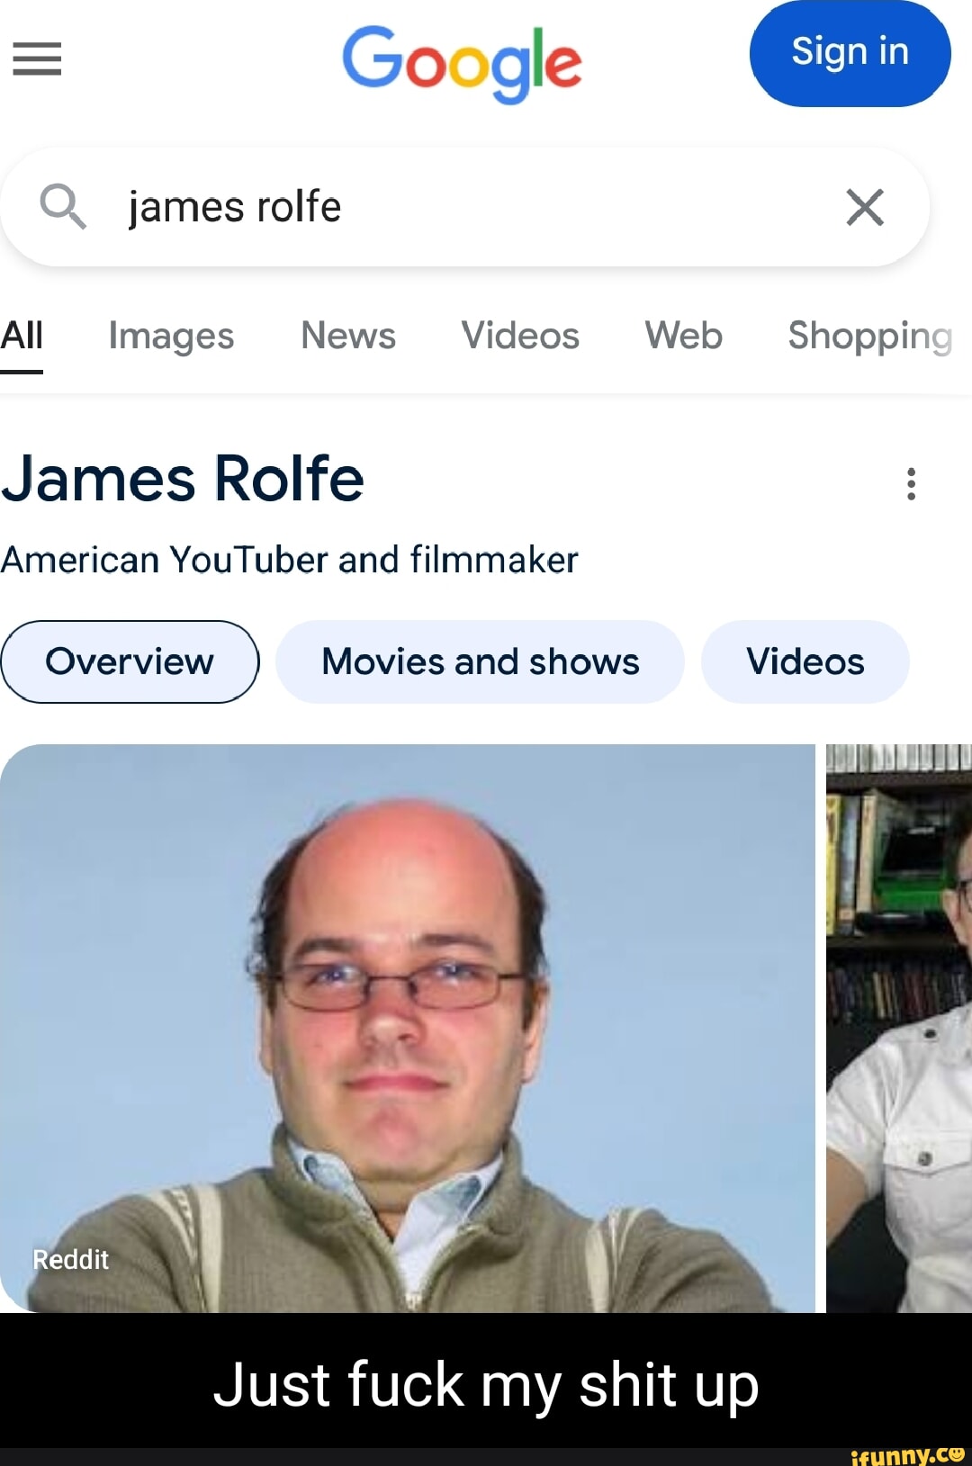The image size is (972, 1466).
Task: Select the All results tab
Action: 22,337
